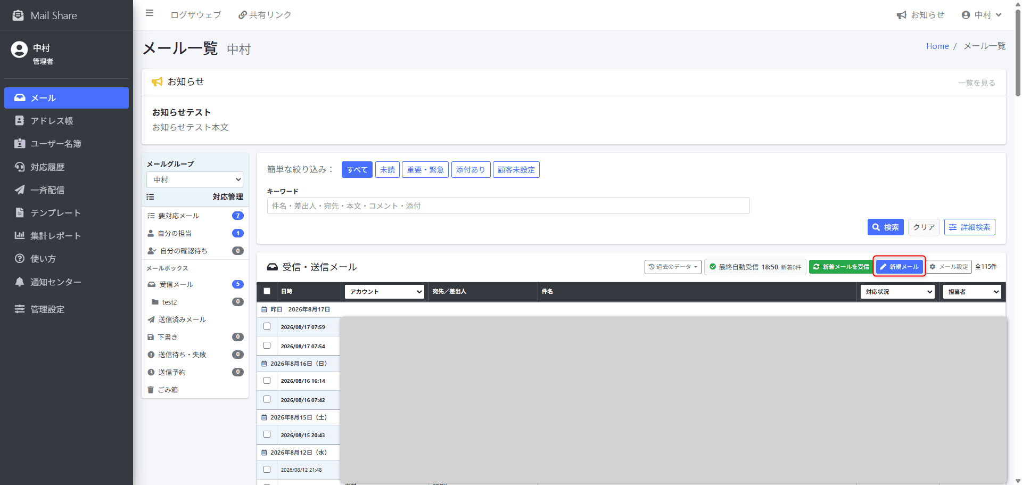The height and width of the screenshot is (485, 1022).
Task: Expand the 過去のデータ dropdown
Action: (673, 267)
